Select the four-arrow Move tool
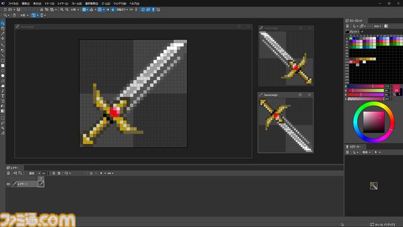403x227 pixels. point(3,38)
